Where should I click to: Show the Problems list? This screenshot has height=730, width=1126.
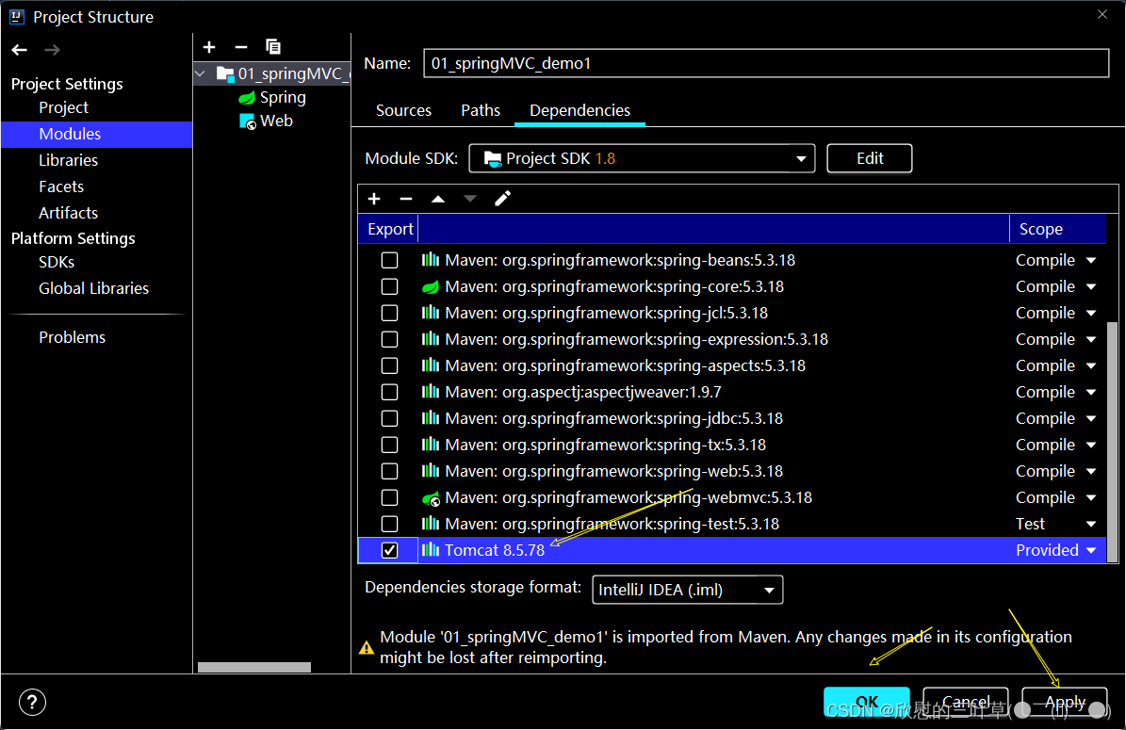click(72, 337)
